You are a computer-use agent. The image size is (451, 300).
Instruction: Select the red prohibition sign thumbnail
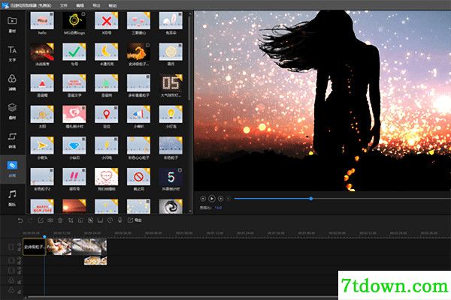click(x=138, y=177)
